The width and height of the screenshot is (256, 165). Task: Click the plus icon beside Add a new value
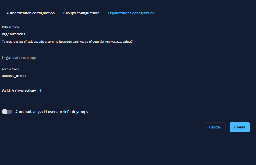(x=40, y=90)
